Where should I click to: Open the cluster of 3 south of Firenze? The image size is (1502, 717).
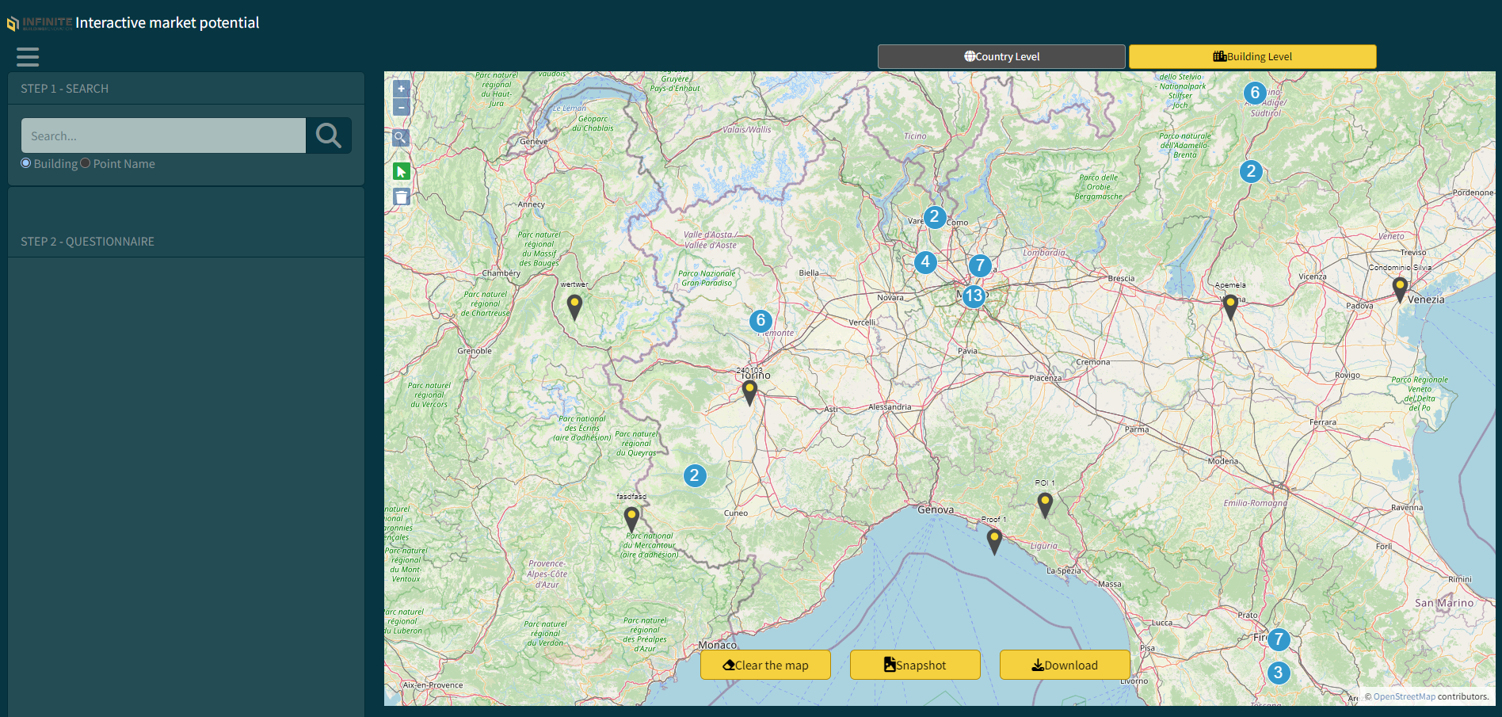[x=1278, y=673]
